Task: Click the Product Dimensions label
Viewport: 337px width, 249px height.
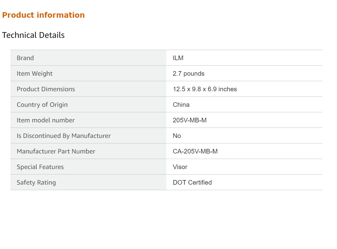Action: click(x=46, y=89)
